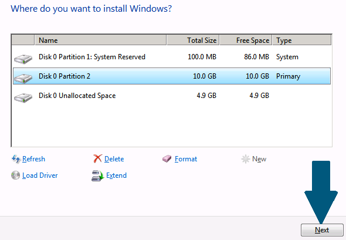
Task: Open the Load Driver link
Action: coord(40,175)
